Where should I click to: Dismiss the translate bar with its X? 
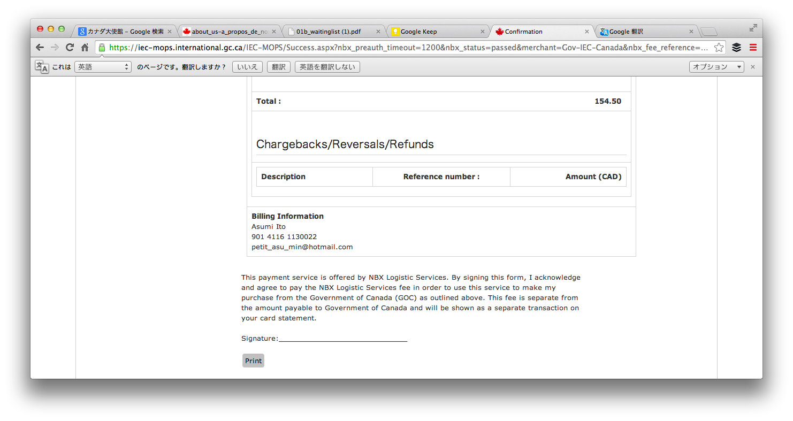point(753,67)
